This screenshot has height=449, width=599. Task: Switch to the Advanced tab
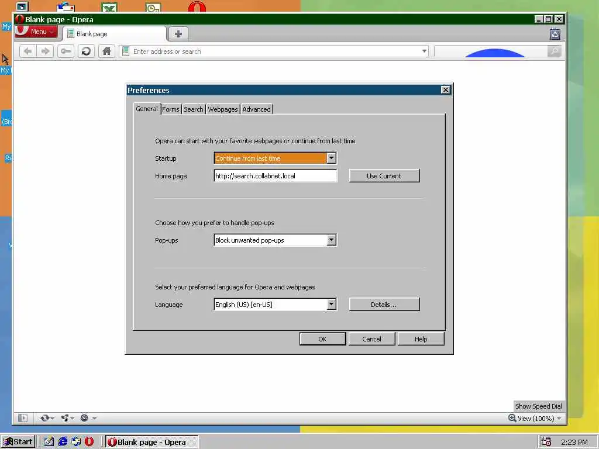(x=256, y=109)
